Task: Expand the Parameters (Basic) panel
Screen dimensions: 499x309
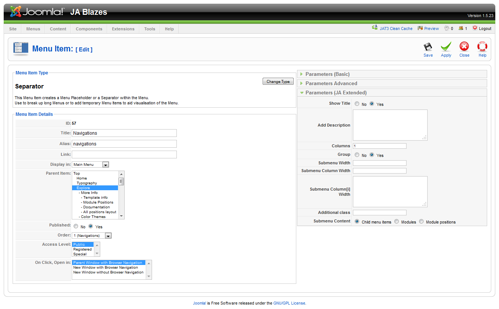Action: (327, 74)
